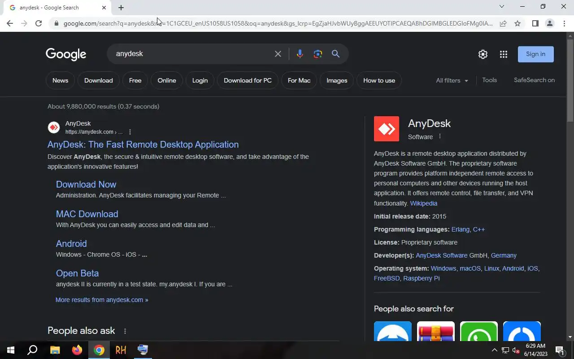Image resolution: width=574 pixels, height=359 pixels.
Task: Open the MAC Download sitelink
Action: [x=87, y=214]
